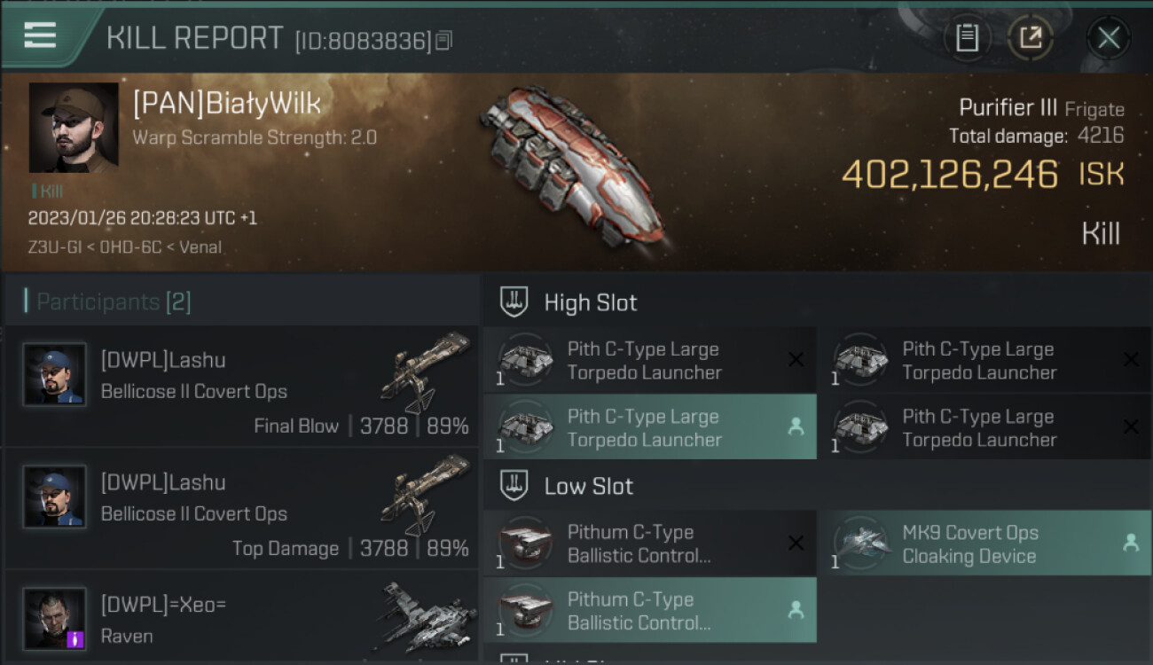Open =Xeo= pilot portrait
The height and width of the screenshot is (665, 1153).
55,619
